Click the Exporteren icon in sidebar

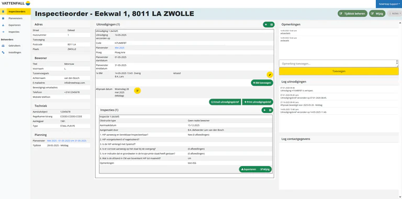pos(3,25)
